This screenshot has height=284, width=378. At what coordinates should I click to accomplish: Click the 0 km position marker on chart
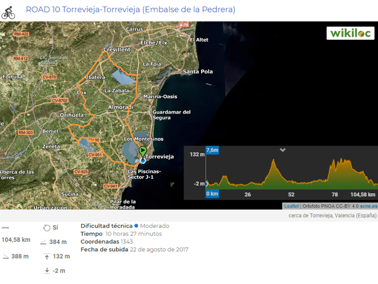pyautogui.click(x=212, y=194)
